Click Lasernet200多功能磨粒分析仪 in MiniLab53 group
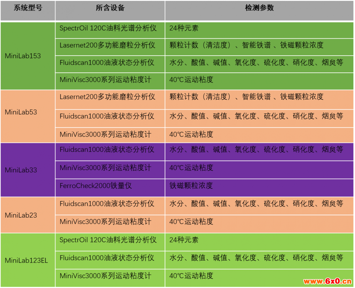 click(110, 100)
